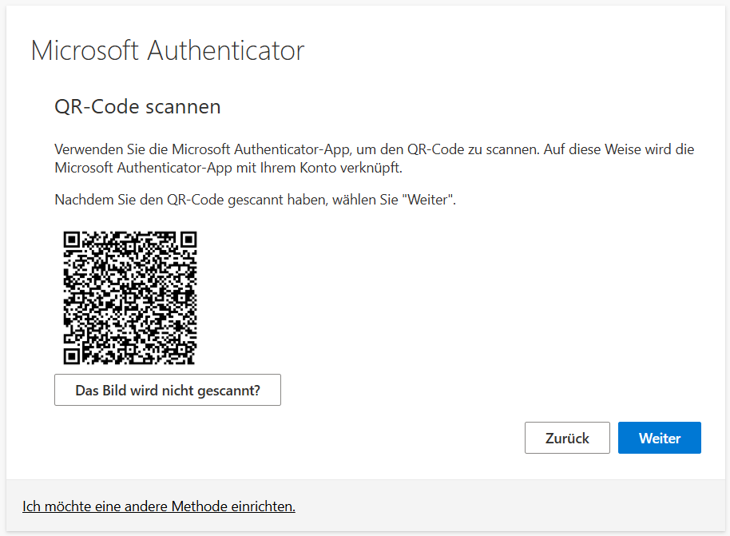This screenshot has width=730, height=536.
Task: Select the QR code's upper-left finder square
Action: 72,240
